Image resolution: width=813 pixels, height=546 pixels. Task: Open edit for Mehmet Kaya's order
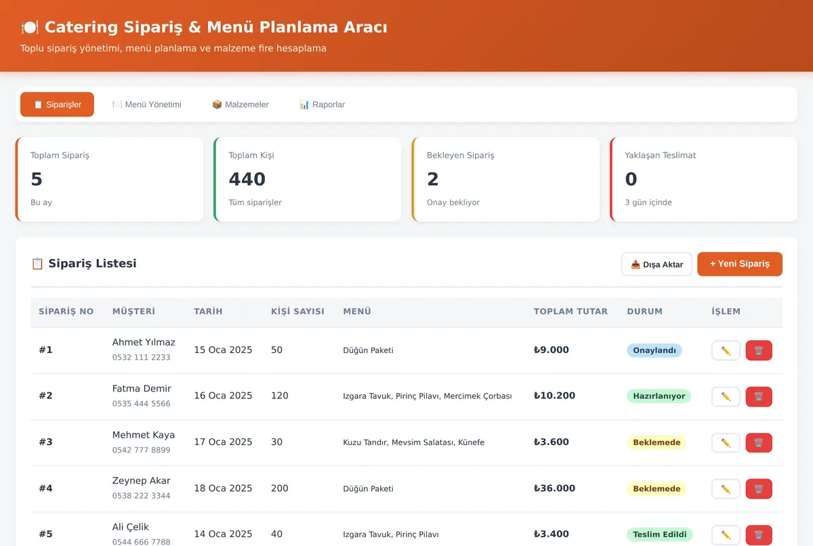(726, 442)
